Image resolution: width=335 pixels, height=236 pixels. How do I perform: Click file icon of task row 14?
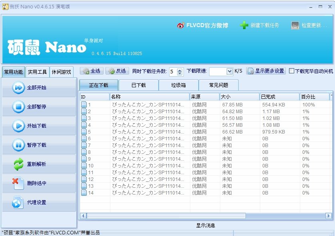tap(84, 193)
